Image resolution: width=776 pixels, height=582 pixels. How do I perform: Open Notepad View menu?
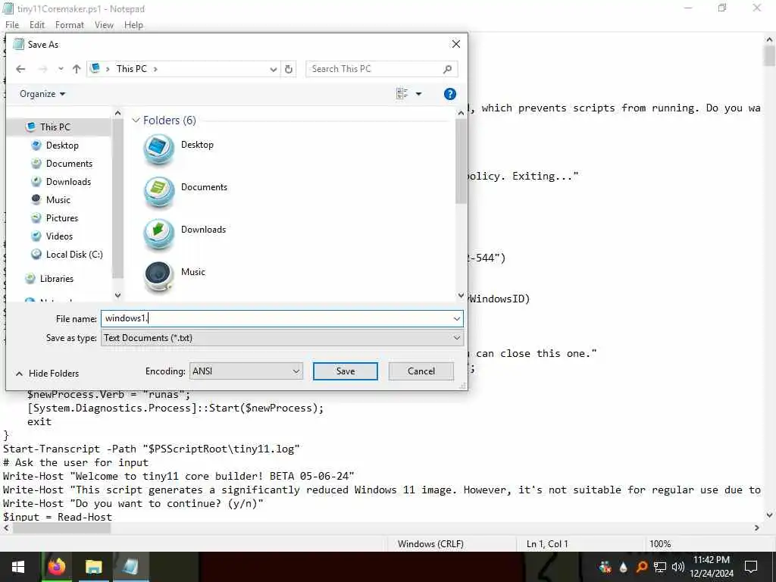(104, 25)
